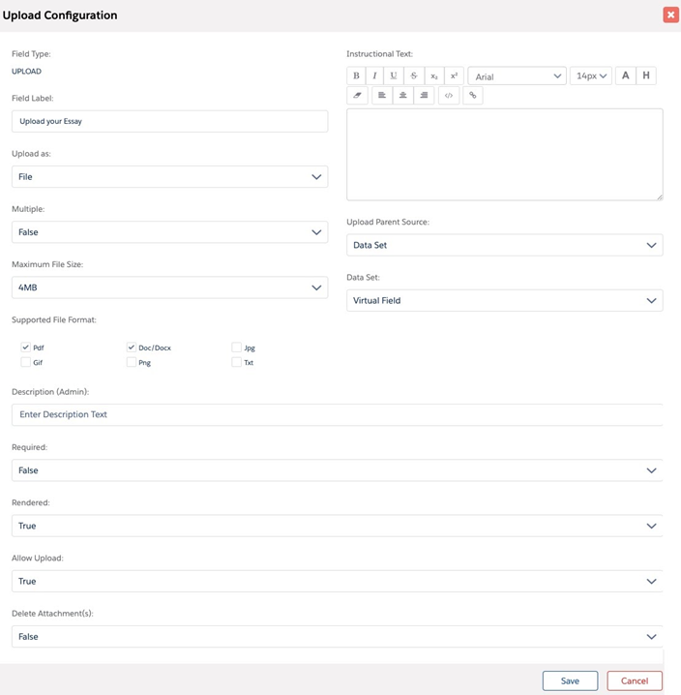Click the underline formatting icon
Screen dimensions: 681x695
click(x=394, y=76)
